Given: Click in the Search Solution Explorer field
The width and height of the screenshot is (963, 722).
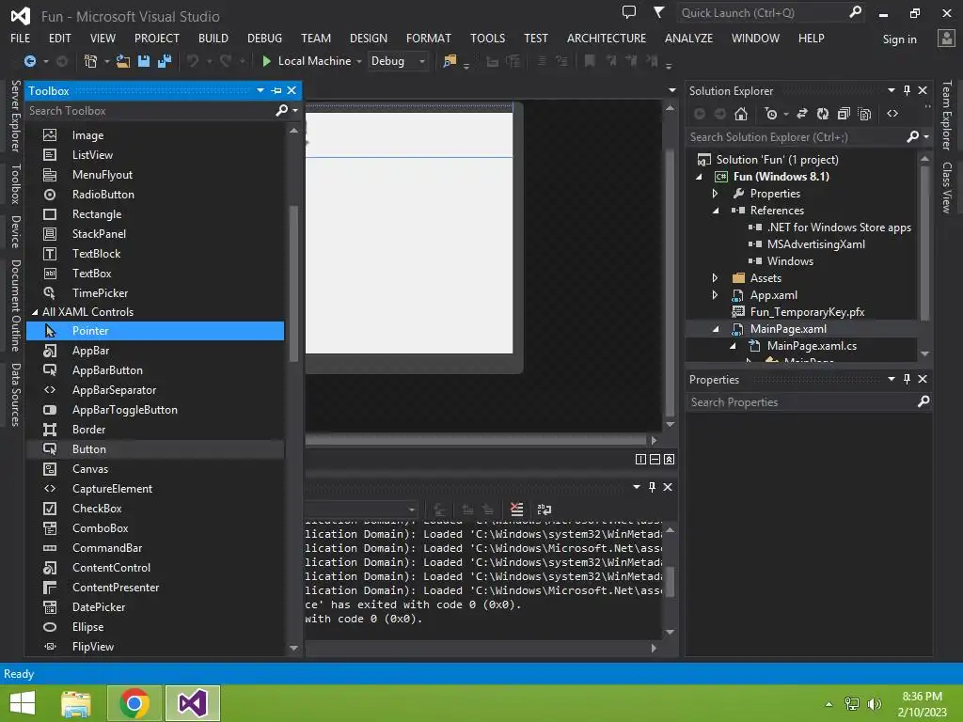Looking at the screenshot, I should [796, 137].
